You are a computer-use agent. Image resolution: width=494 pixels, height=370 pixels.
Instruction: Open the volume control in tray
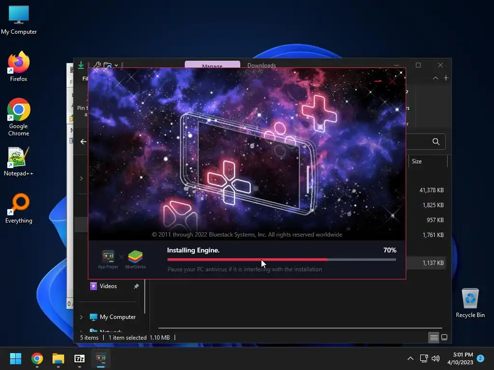coord(436,358)
